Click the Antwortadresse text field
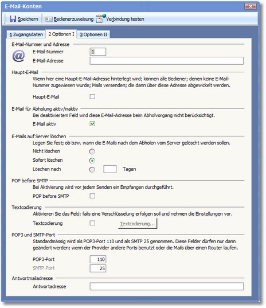 (x=167, y=286)
